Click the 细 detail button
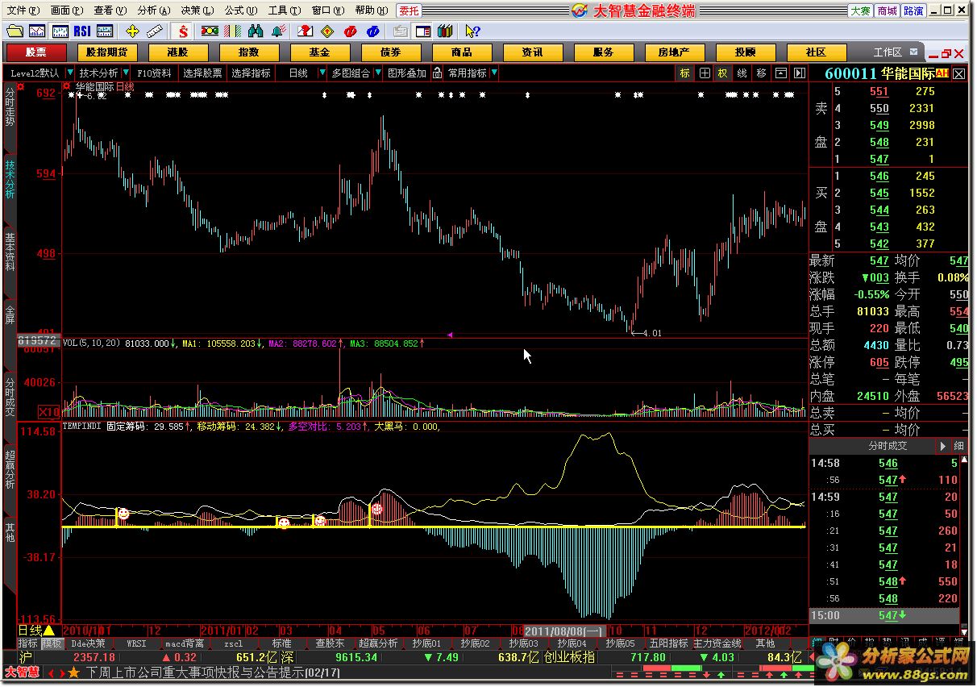The image size is (977, 687). pyautogui.click(x=958, y=446)
